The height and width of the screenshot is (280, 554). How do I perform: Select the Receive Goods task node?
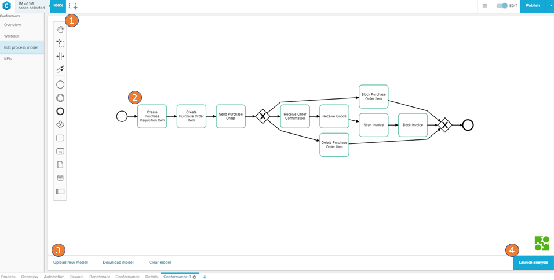pos(334,116)
